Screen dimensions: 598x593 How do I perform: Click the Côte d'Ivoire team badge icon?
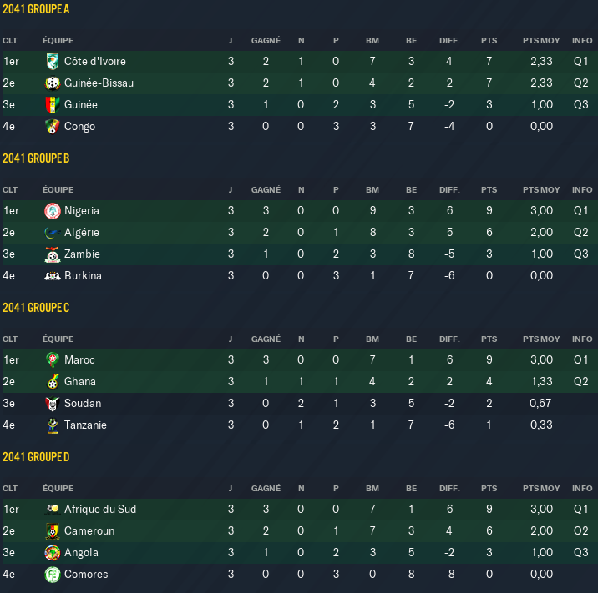(x=53, y=62)
